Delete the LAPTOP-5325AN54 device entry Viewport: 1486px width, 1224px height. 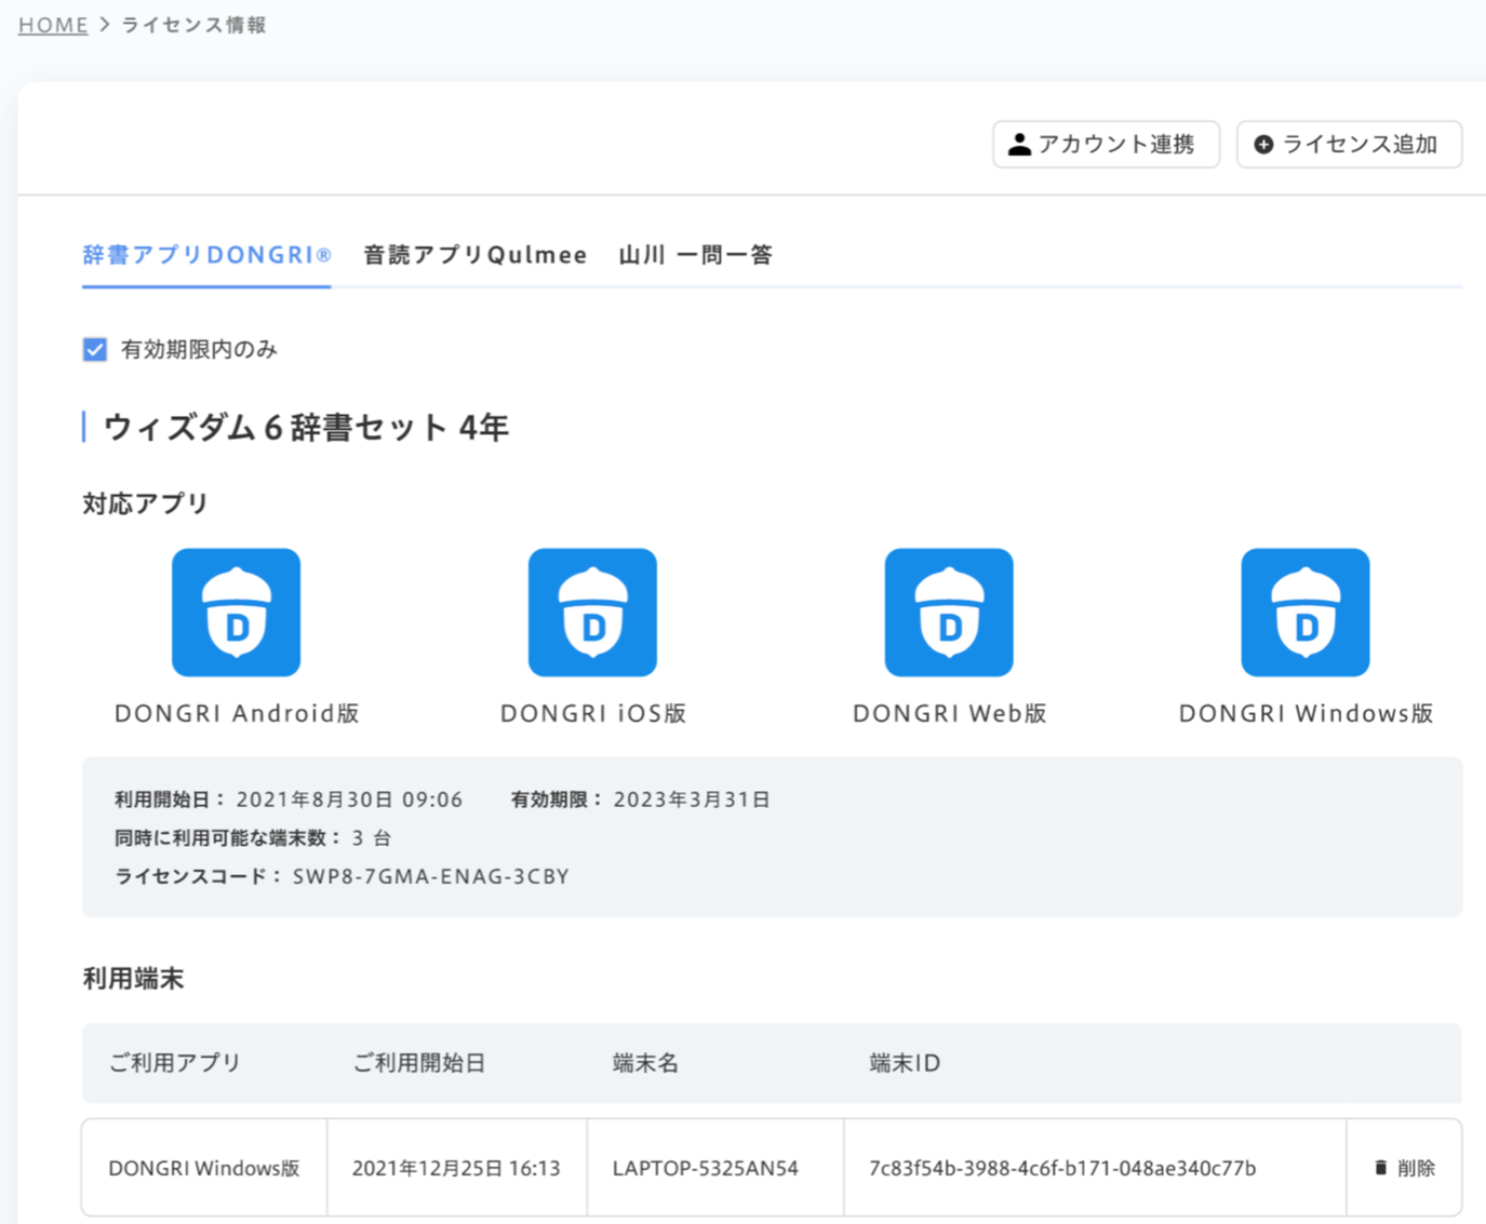click(x=1405, y=1168)
